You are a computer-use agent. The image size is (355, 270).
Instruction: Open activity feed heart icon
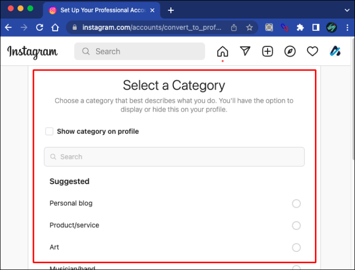(x=312, y=51)
